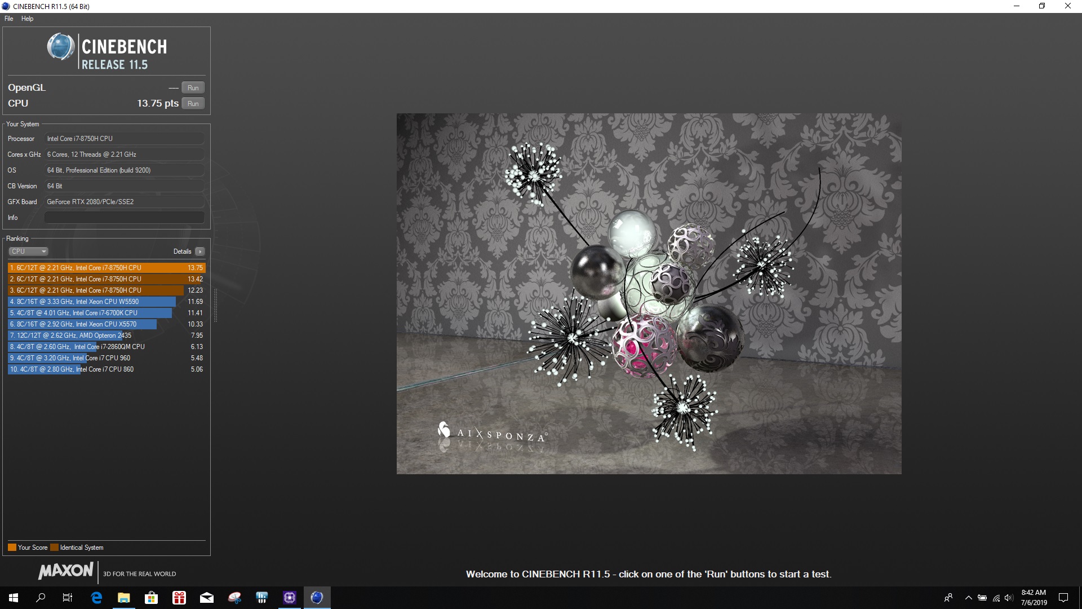The width and height of the screenshot is (1082, 609).
Task: Select the Core i7 CPU 960 ranking row
Action: click(107, 358)
